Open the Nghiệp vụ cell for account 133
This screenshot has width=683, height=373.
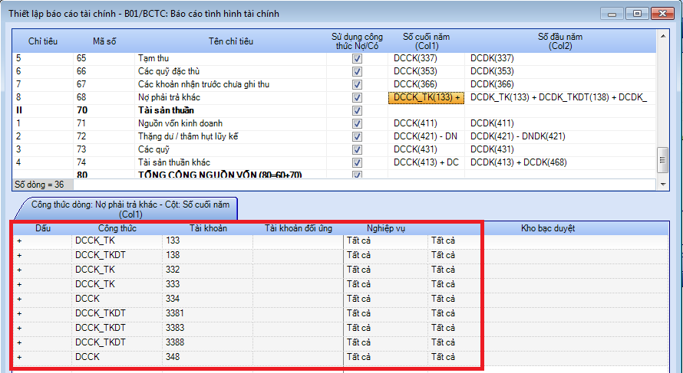click(385, 240)
